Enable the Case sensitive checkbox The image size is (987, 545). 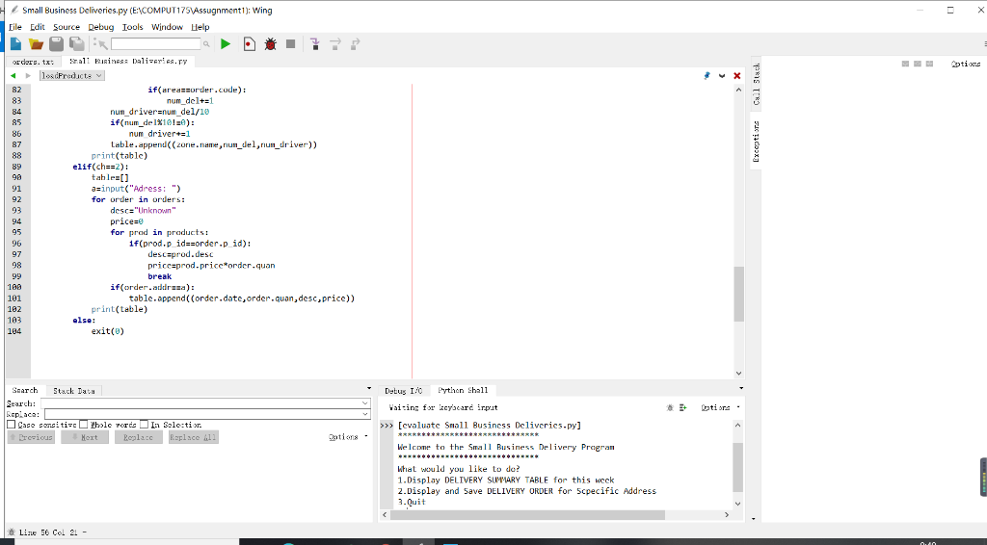click(11, 425)
